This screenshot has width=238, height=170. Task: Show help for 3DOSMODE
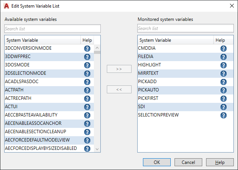[87, 65]
